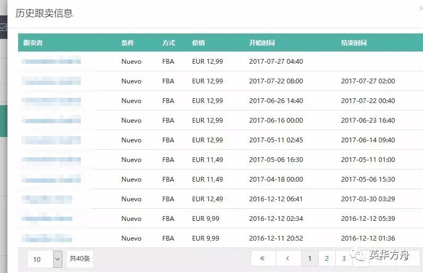Click start time 2017-05-11 02:45
Image resolution: width=423 pixels, height=273 pixels.
click(x=276, y=140)
